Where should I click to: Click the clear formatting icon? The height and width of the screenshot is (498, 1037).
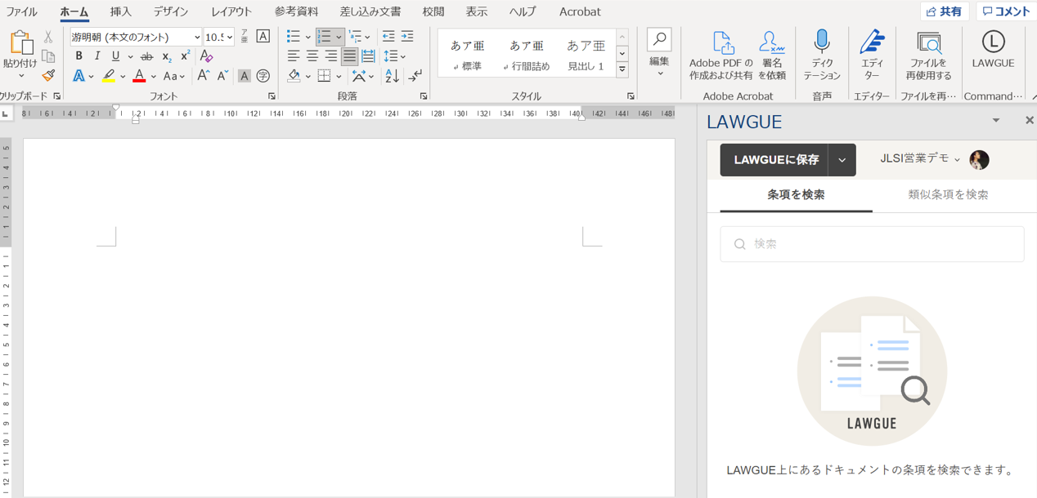pyautogui.click(x=206, y=56)
